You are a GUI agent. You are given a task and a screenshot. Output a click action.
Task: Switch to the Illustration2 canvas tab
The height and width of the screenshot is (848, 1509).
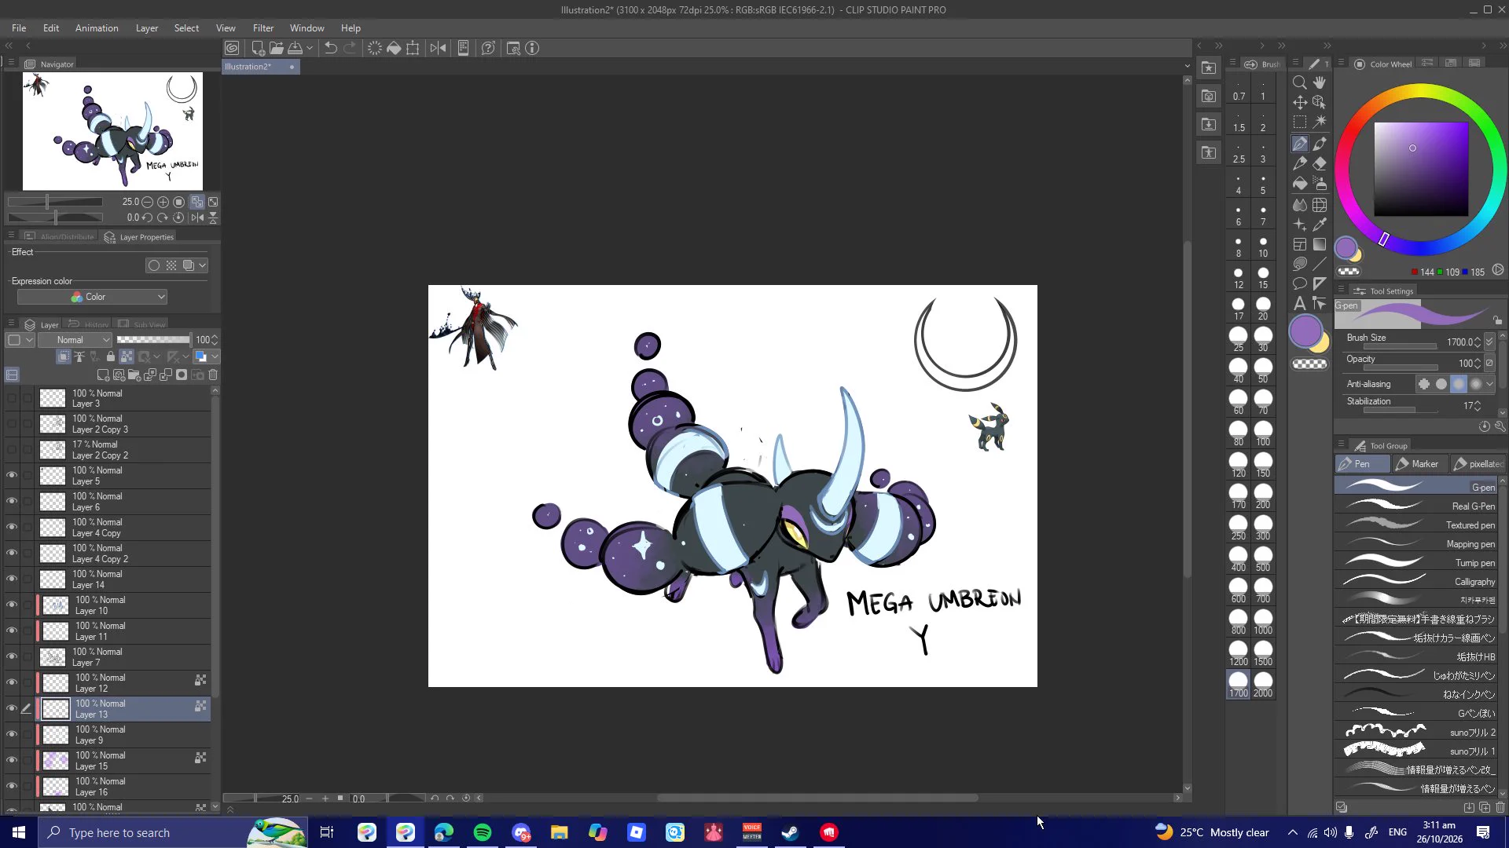pos(259,67)
